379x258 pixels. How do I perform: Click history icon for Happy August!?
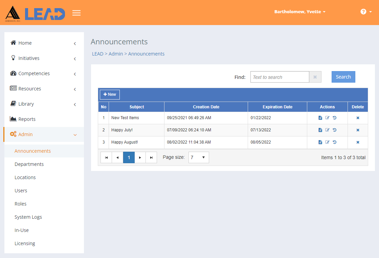pyautogui.click(x=335, y=142)
